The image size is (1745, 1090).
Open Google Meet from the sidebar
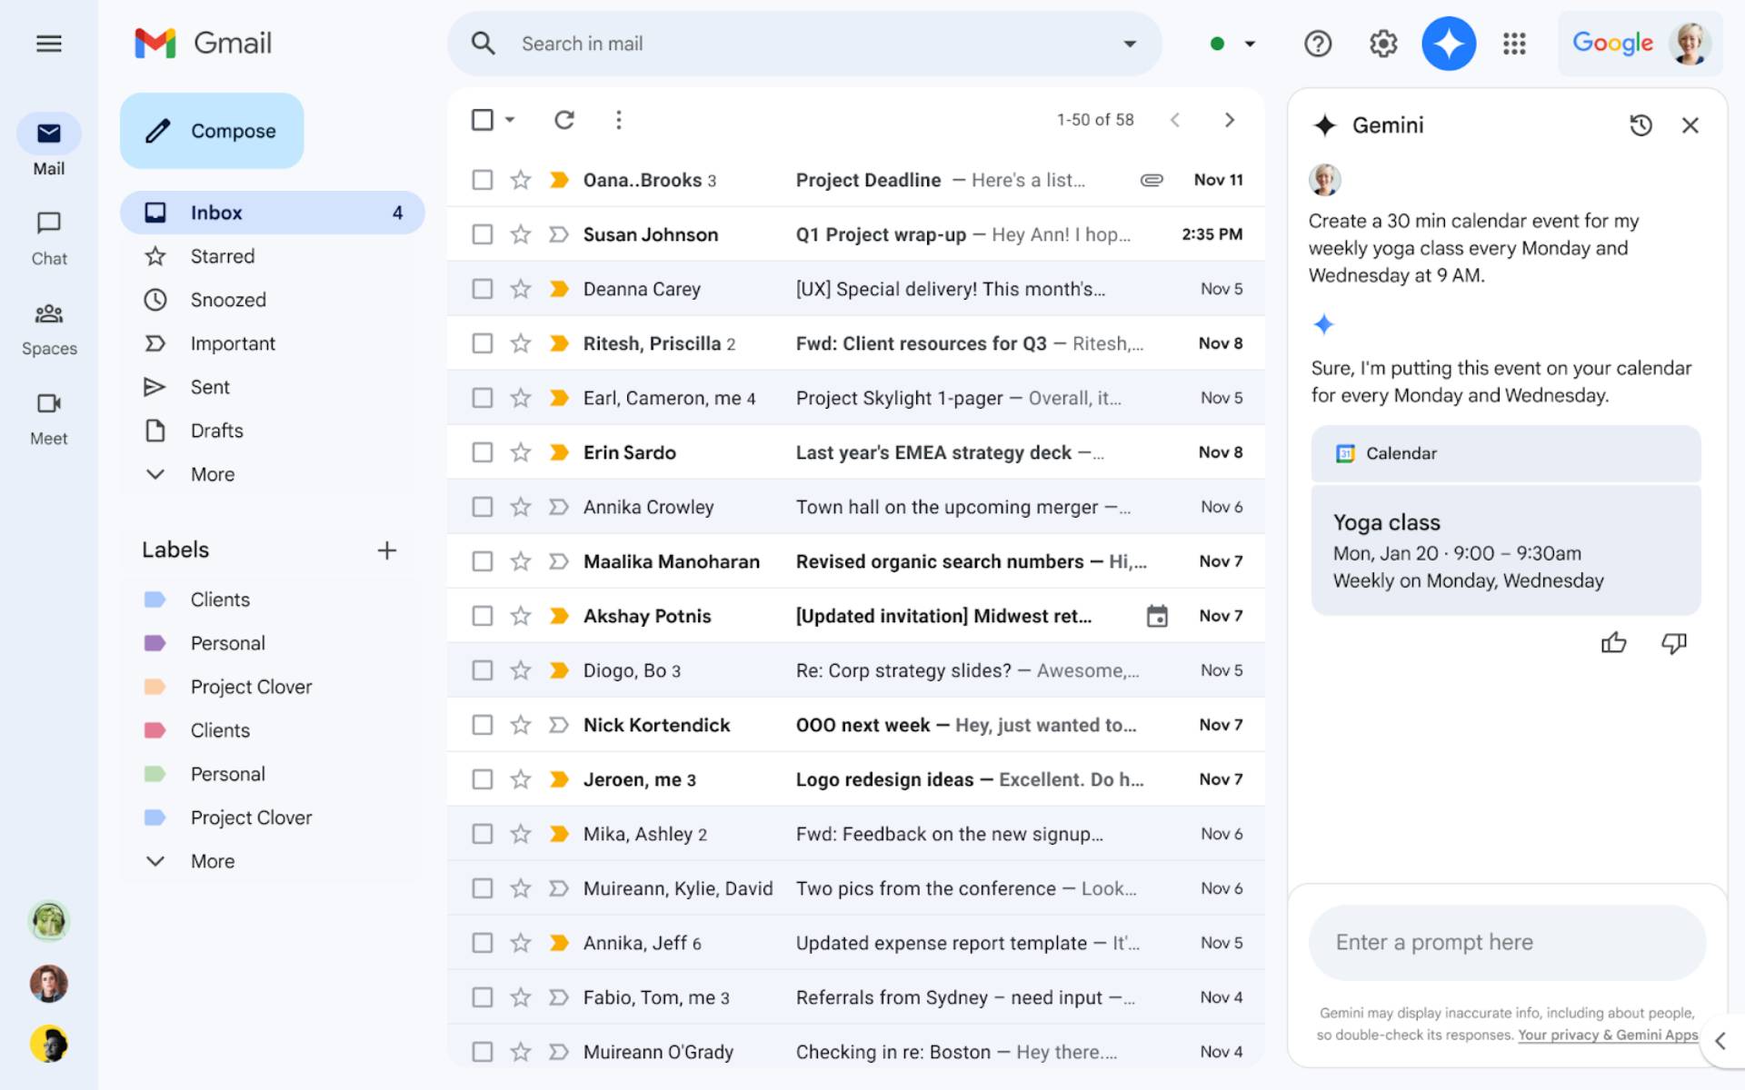pos(49,417)
